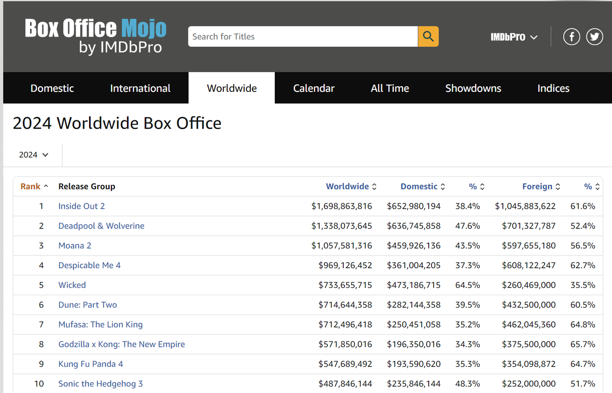Select Deadpool & Wolverine's 47.6% domestic share

click(467, 226)
